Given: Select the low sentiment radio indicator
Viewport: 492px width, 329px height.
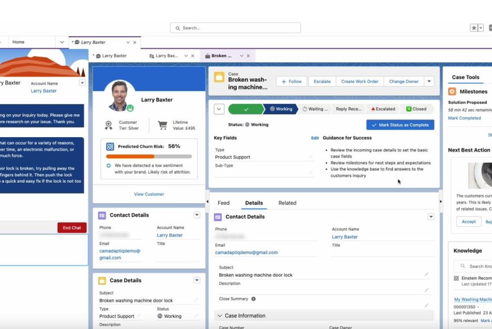Looking at the screenshot, I should 109,166.
